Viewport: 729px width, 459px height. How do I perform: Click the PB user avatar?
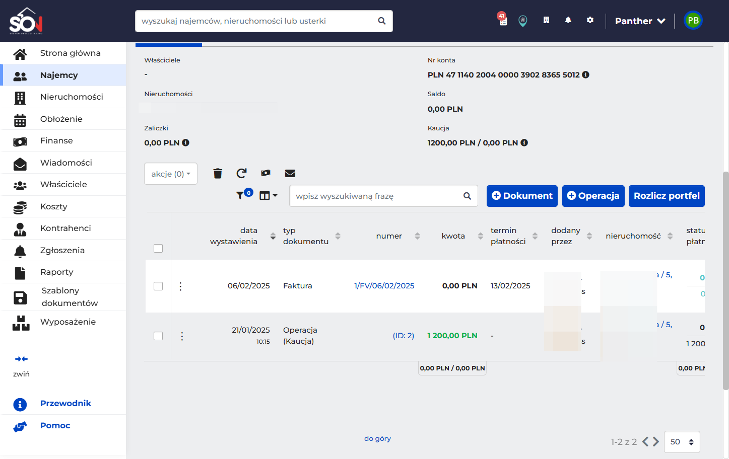tap(693, 21)
